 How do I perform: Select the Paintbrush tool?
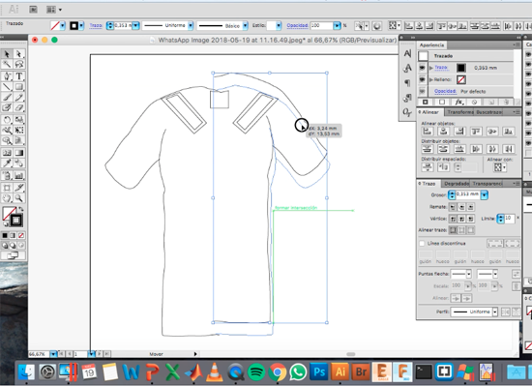[x=7, y=98]
